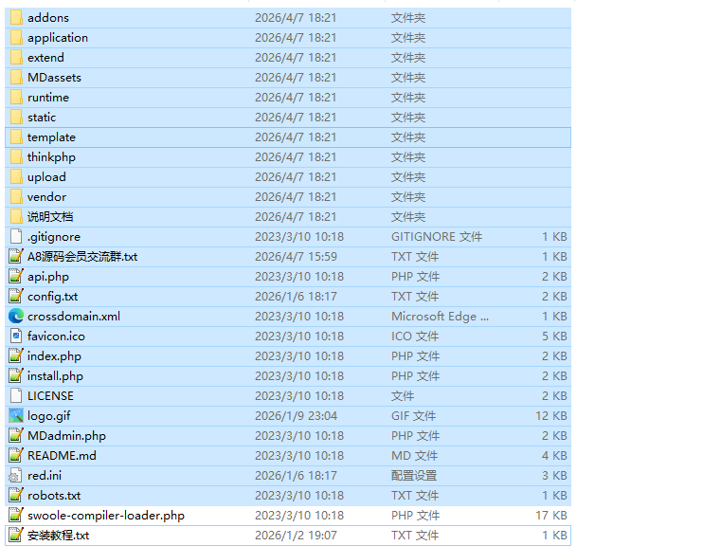703x546 pixels.
Task: Click the crossdomain.xml Edge icon
Action: coord(16,316)
